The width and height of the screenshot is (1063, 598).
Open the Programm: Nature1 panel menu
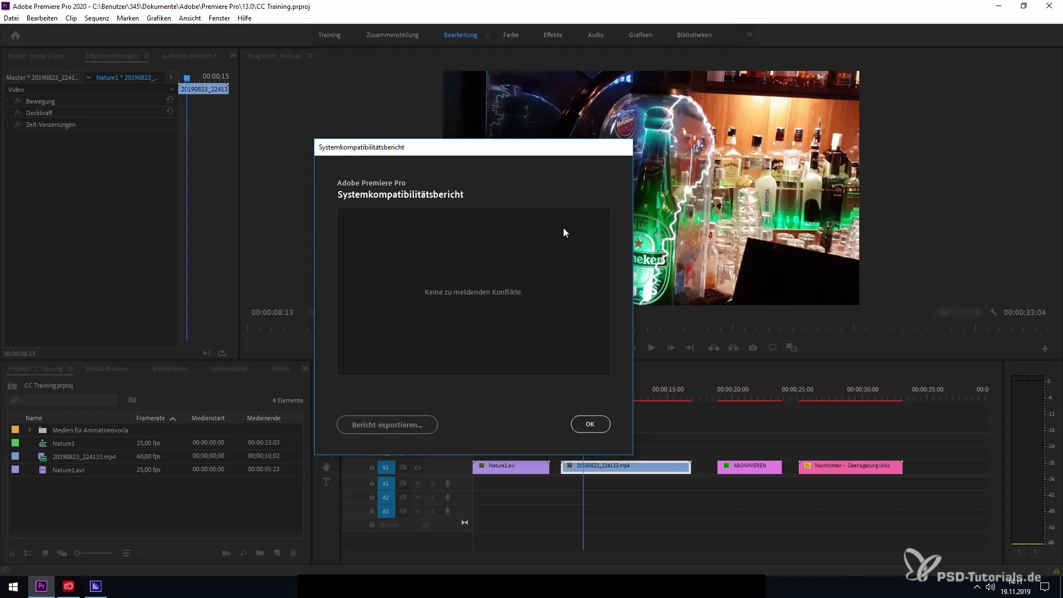coord(311,56)
